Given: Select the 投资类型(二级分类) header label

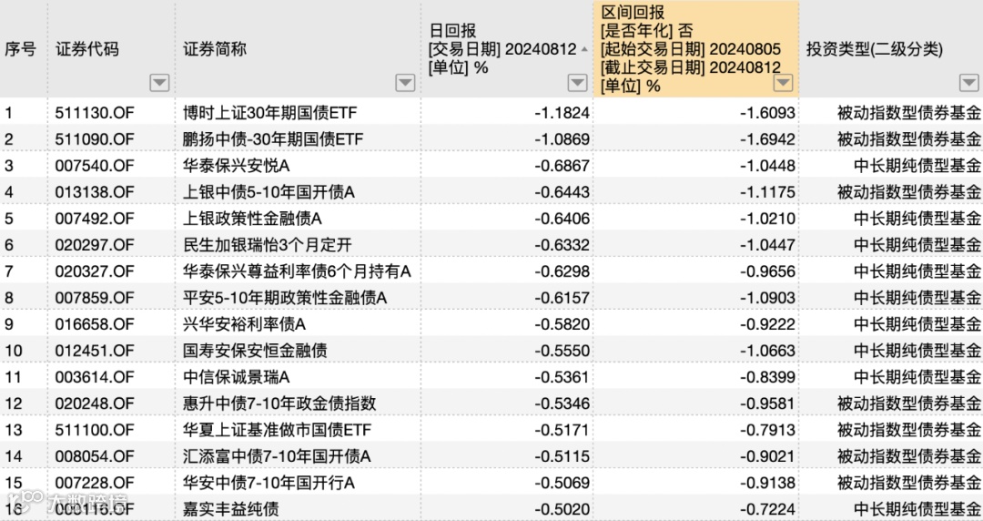Looking at the screenshot, I should (874, 49).
